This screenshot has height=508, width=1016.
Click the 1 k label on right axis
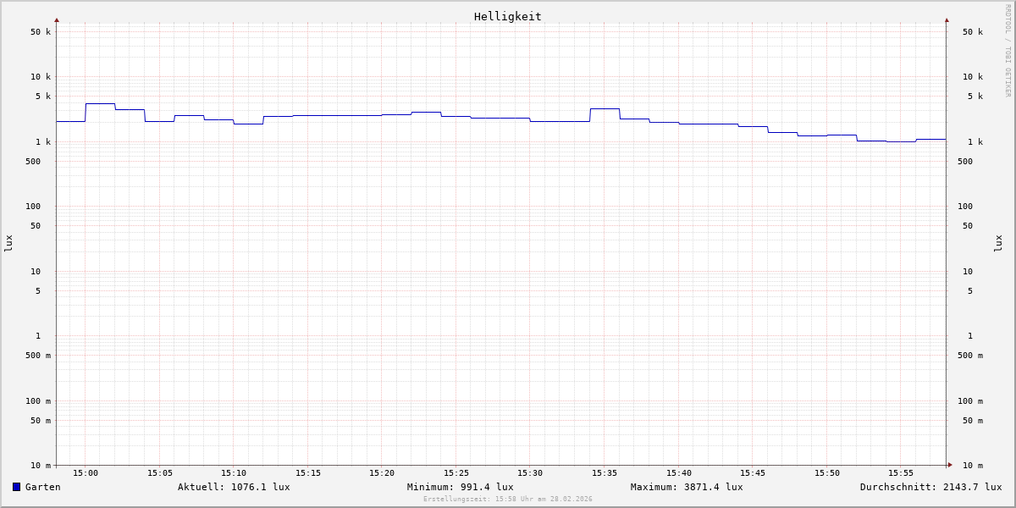click(x=975, y=142)
